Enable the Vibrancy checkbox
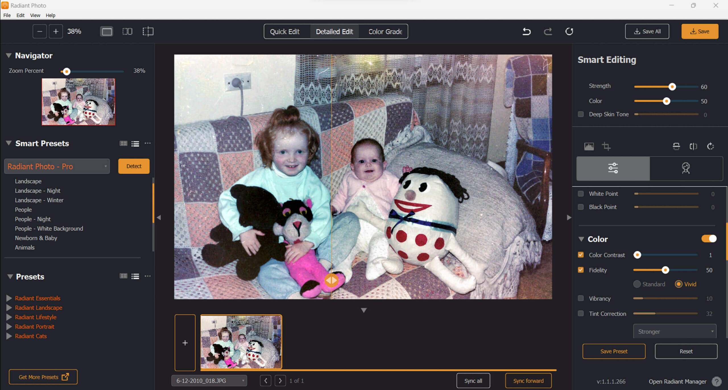Screen dimensions: 728x390 pos(581,298)
